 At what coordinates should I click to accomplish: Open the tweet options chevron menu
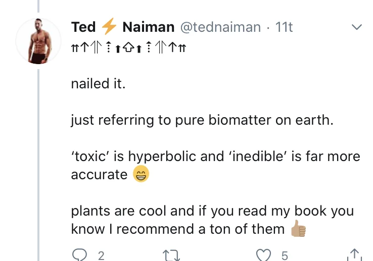coord(357,26)
